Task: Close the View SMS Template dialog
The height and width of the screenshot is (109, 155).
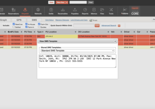Action: [x=115, y=41]
